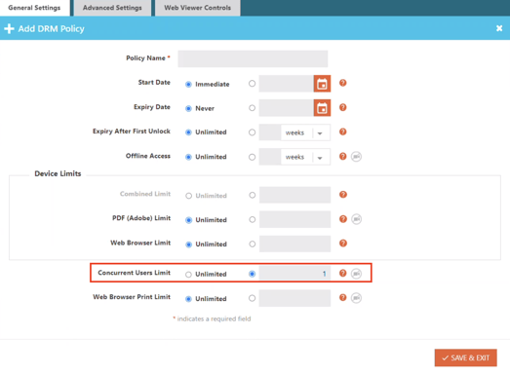Play the Concurrent Users Limit video icon
This screenshot has height=375, width=510.
click(x=356, y=274)
